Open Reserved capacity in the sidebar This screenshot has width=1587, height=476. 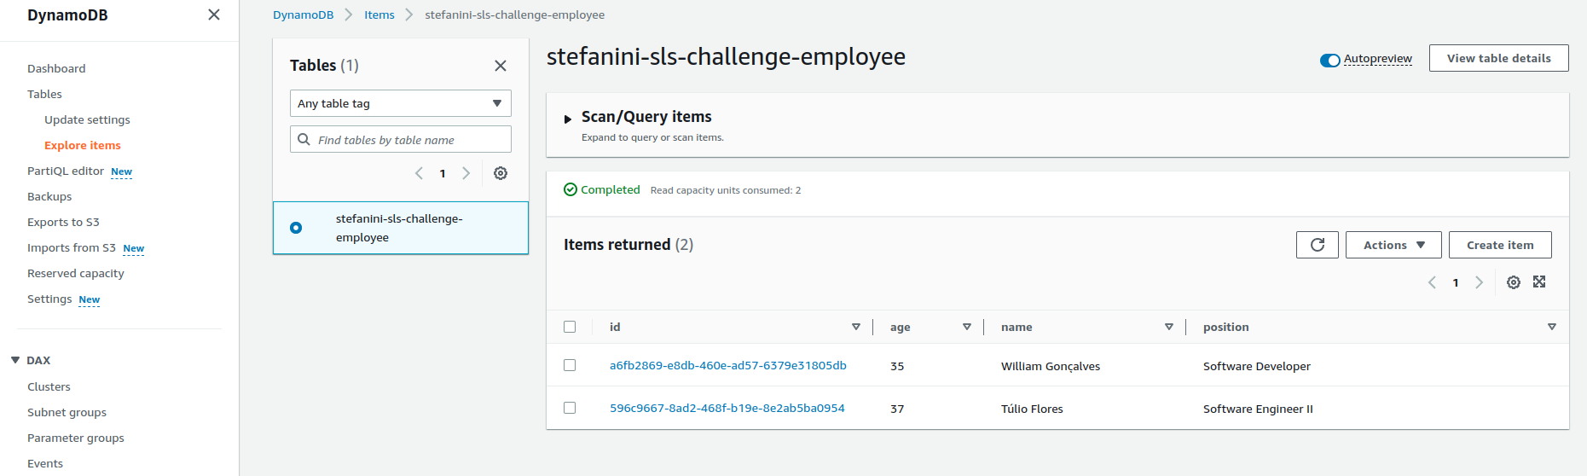coord(76,273)
